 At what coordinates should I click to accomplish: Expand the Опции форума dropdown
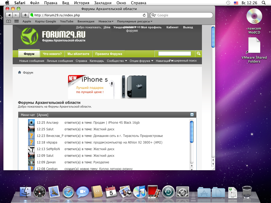coord(141,61)
